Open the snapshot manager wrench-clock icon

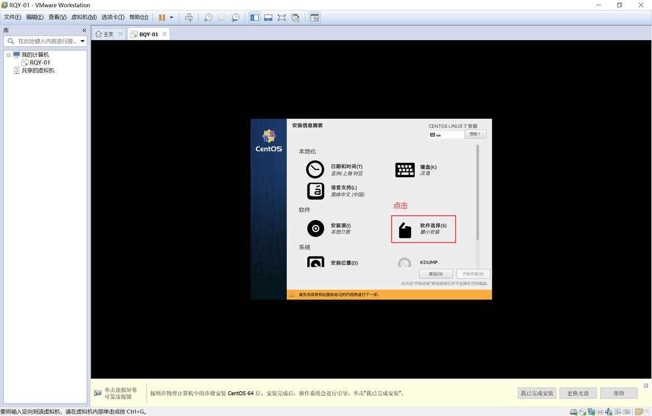pos(235,18)
